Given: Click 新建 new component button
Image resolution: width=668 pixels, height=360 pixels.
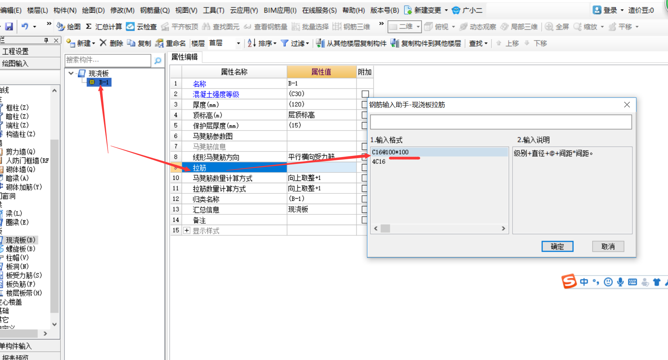Looking at the screenshot, I should click(x=81, y=43).
